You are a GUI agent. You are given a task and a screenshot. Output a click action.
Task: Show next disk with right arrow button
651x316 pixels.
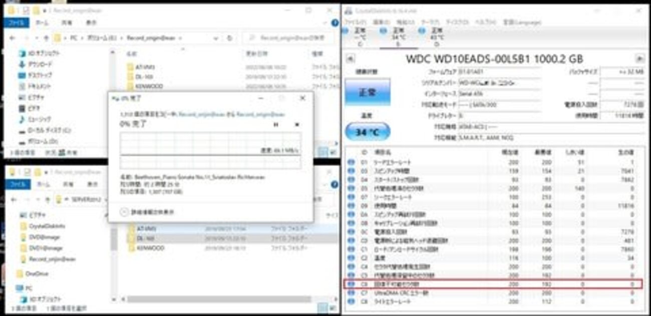tap(639, 59)
